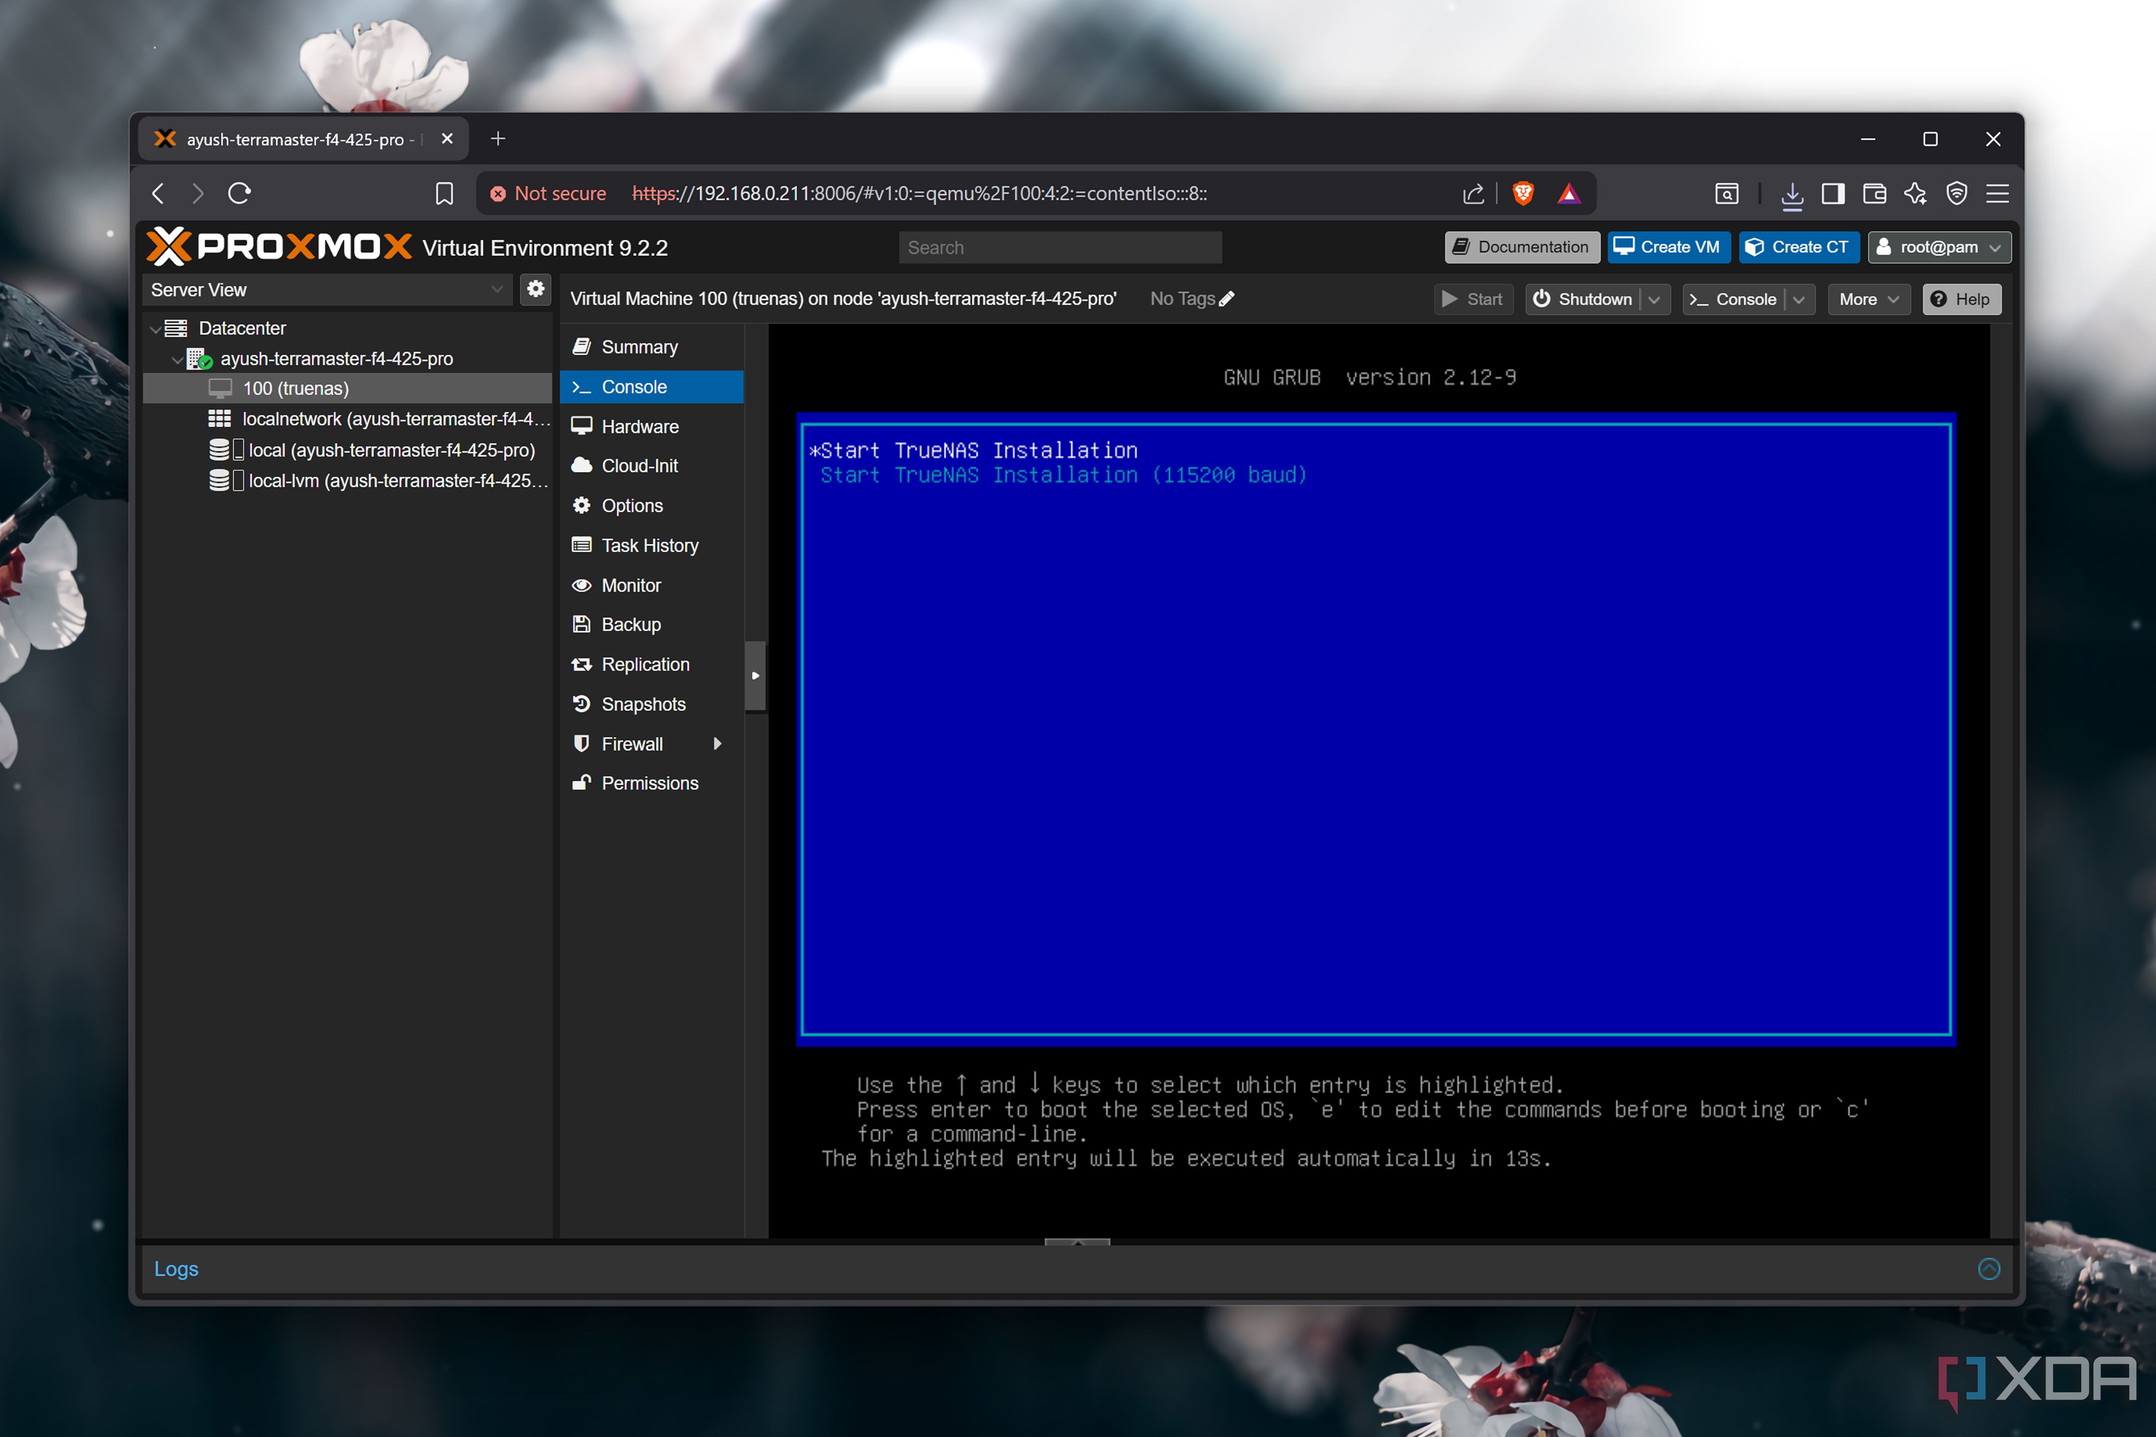Click the Shutdown button

click(1582, 299)
